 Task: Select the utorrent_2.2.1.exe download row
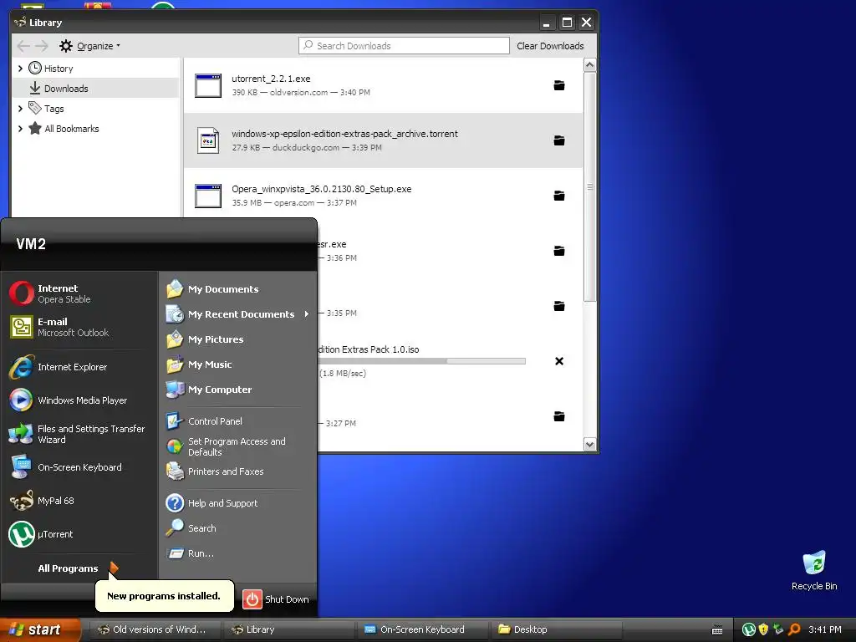(383, 85)
